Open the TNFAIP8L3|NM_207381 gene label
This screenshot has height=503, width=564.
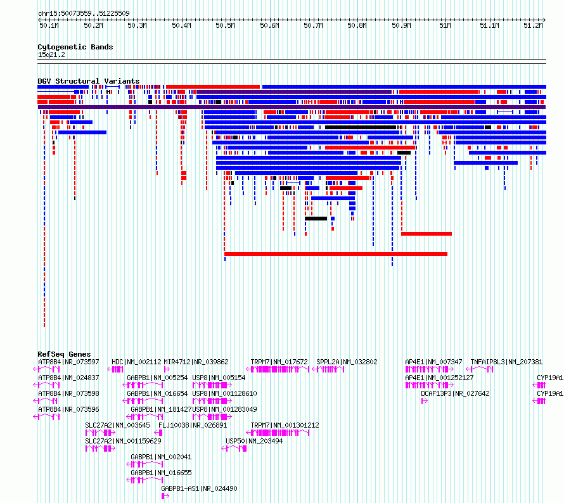(506, 362)
